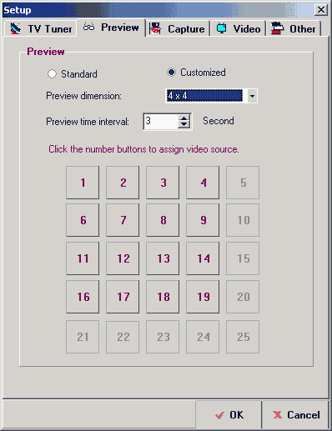The height and width of the screenshot is (431, 332).
Task: Switch to the TV Tuner tab
Action: [41, 28]
